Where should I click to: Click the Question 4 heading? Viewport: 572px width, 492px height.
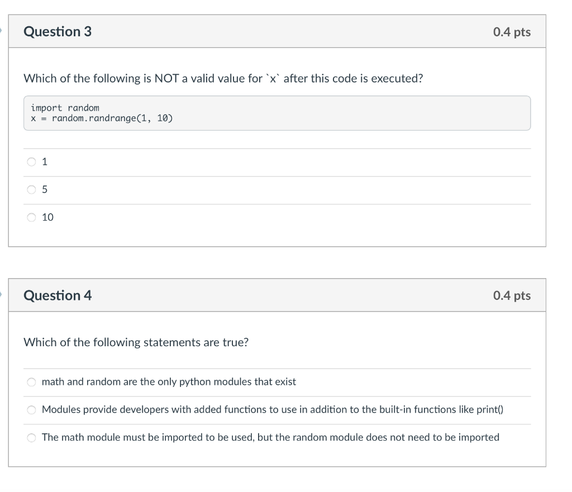coord(58,295)
